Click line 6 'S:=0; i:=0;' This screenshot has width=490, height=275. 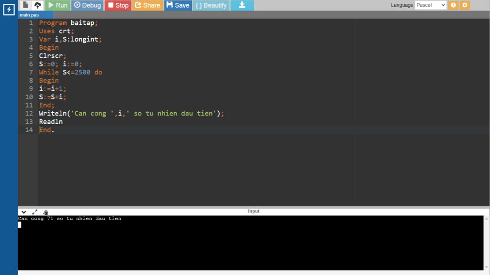(60, 64)
